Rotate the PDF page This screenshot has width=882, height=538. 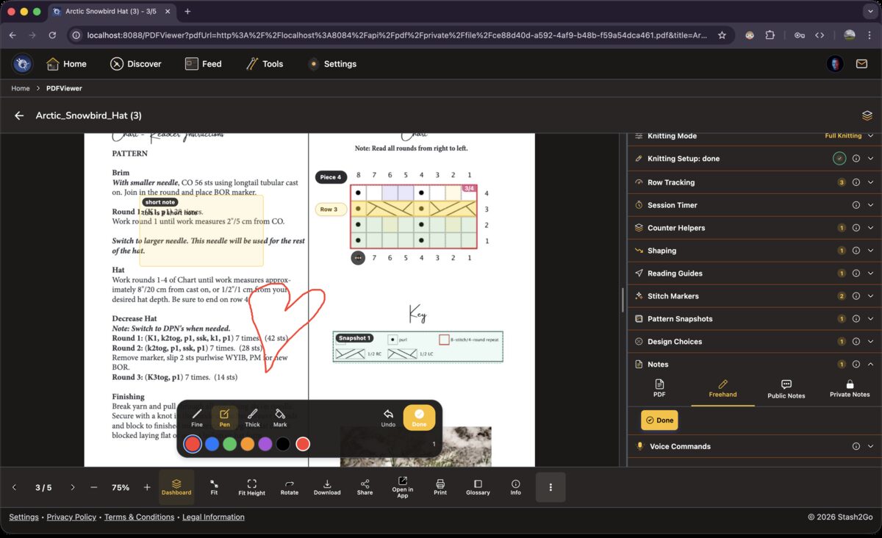[290, 487]
